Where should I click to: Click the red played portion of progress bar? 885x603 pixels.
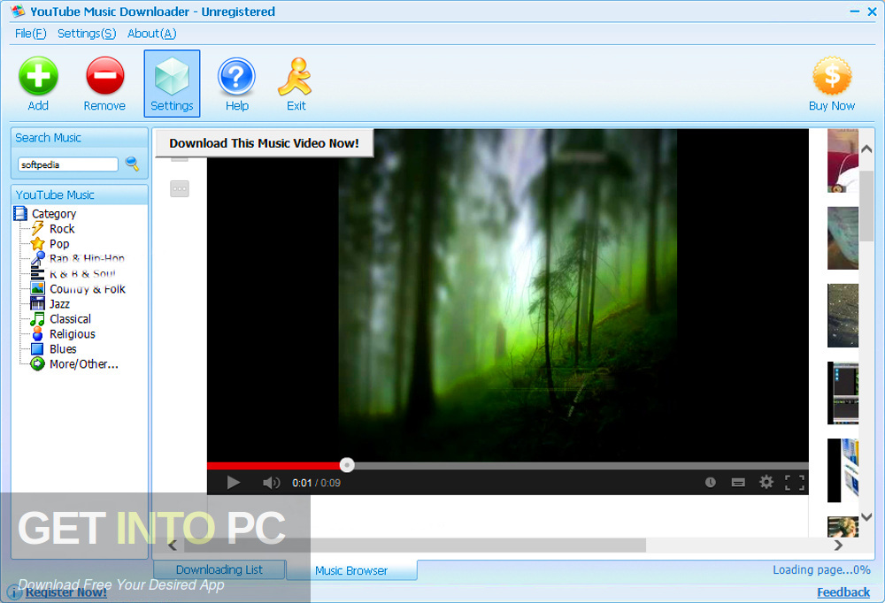pos(273,466)
